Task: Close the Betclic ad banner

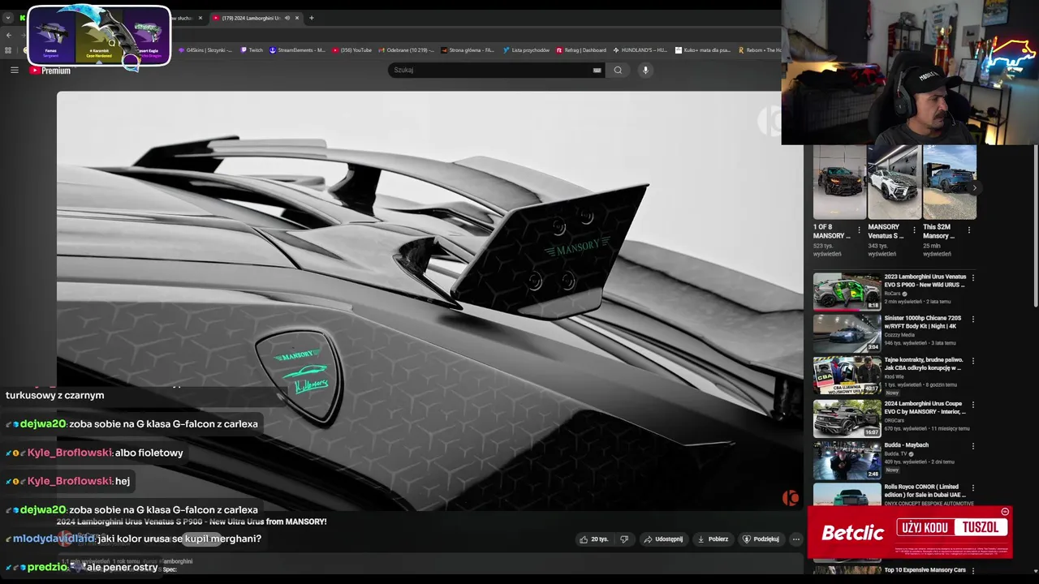Action: click(x=1005, y=512)
